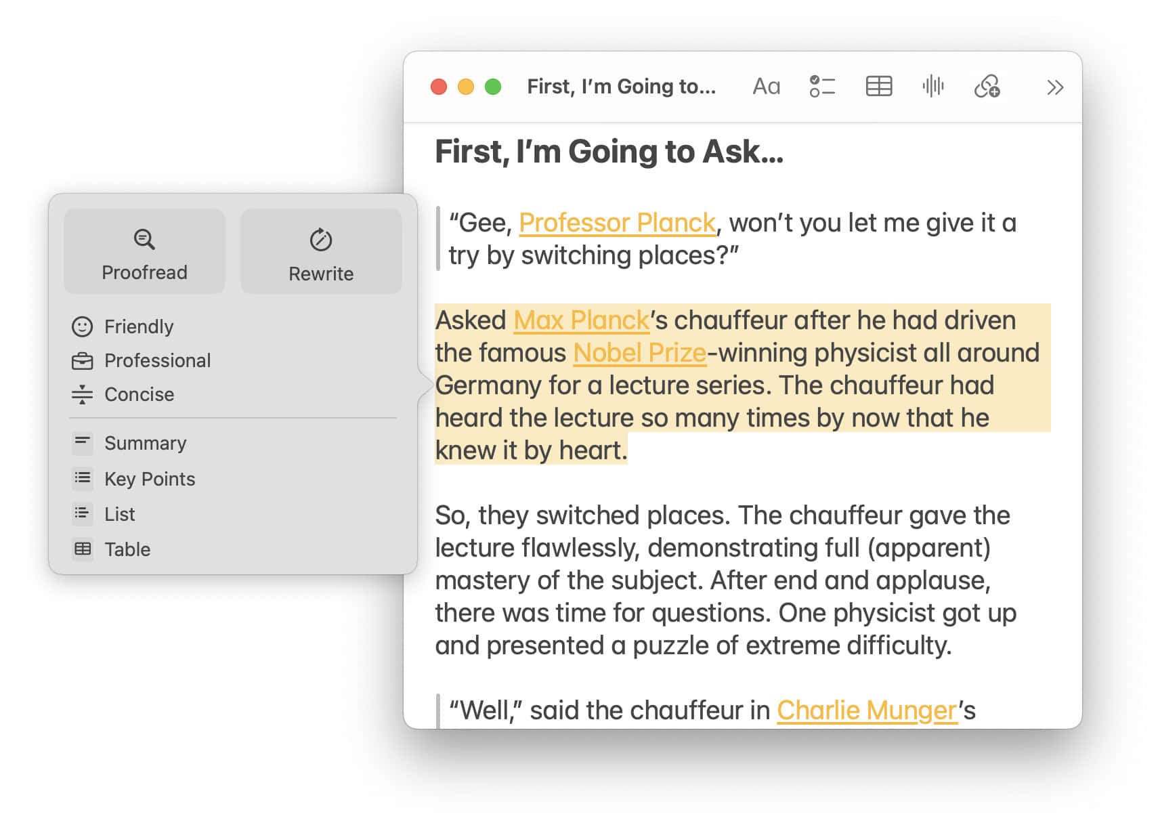Insert a table from the toolbar
This screenshot has height=829, width=1158.
pyautogui.click(x=878, y=86)
